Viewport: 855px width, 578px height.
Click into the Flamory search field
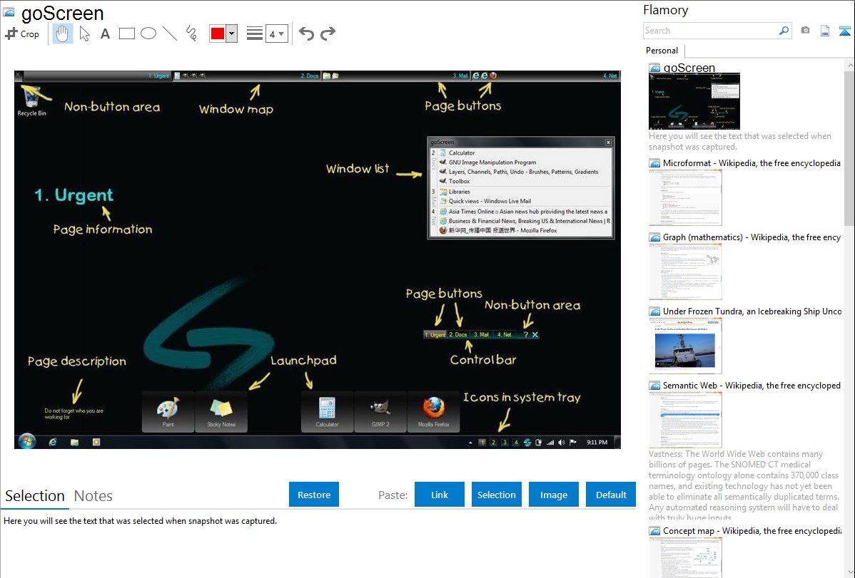point(711,31)
